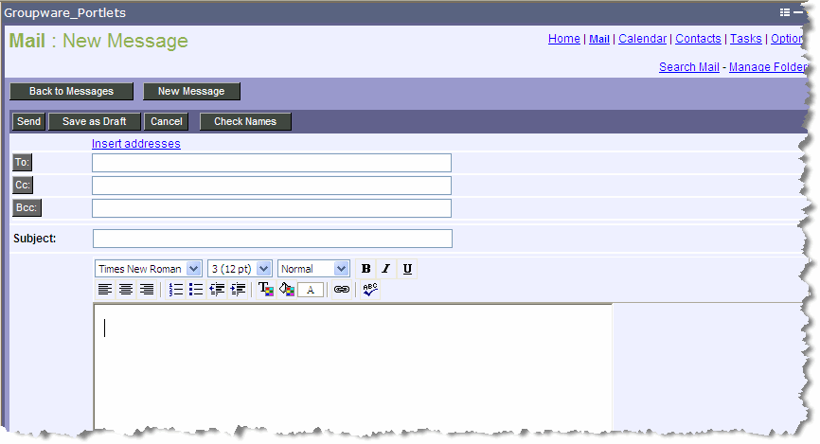Cancel the new message

[x=167, y=121]
